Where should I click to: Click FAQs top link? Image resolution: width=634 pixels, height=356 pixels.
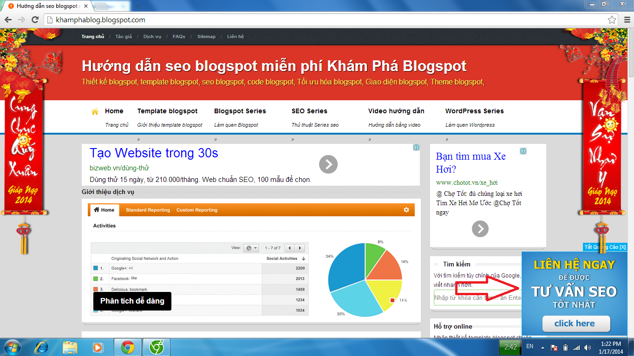179,37
